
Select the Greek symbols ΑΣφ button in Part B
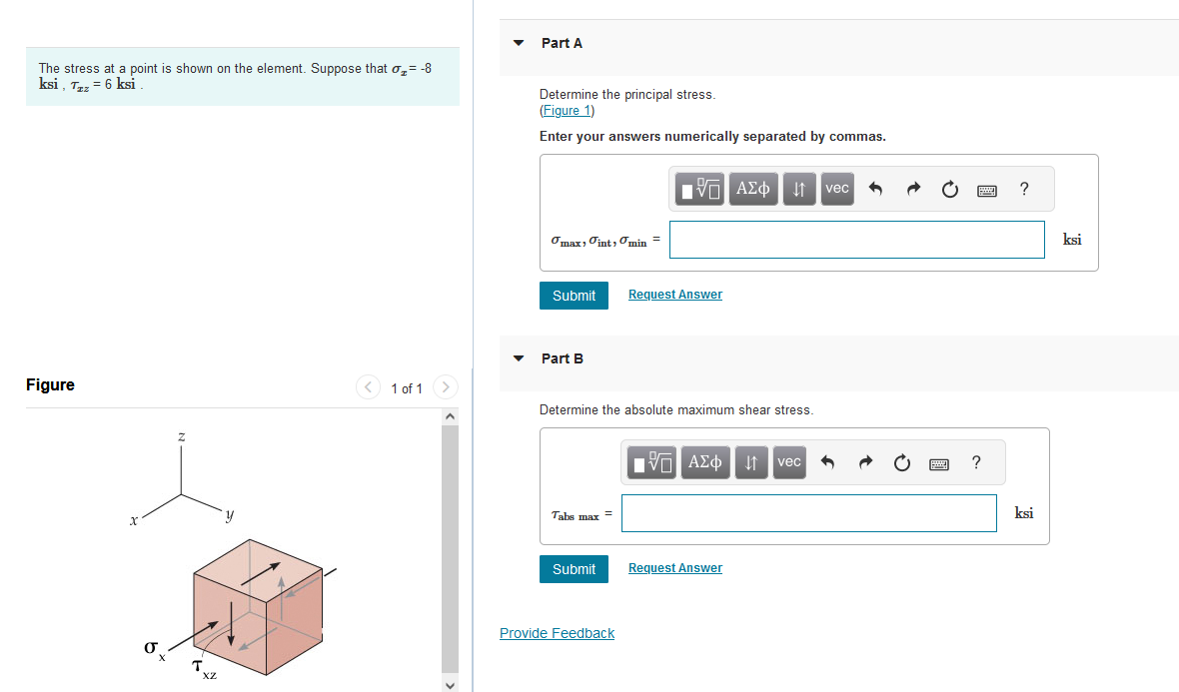tap(704, 462)
